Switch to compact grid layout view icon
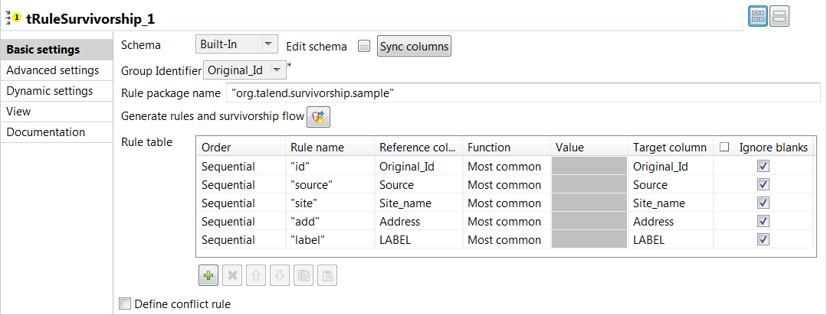The image size is (827, 315). [x=758, y=18]
